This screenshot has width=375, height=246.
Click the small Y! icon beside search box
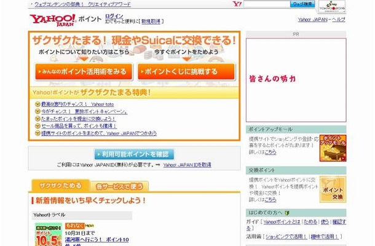click(x=237, y=4)
